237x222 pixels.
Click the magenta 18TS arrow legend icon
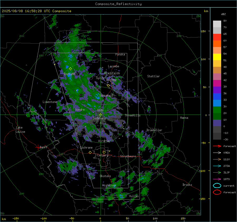(217, 179)
